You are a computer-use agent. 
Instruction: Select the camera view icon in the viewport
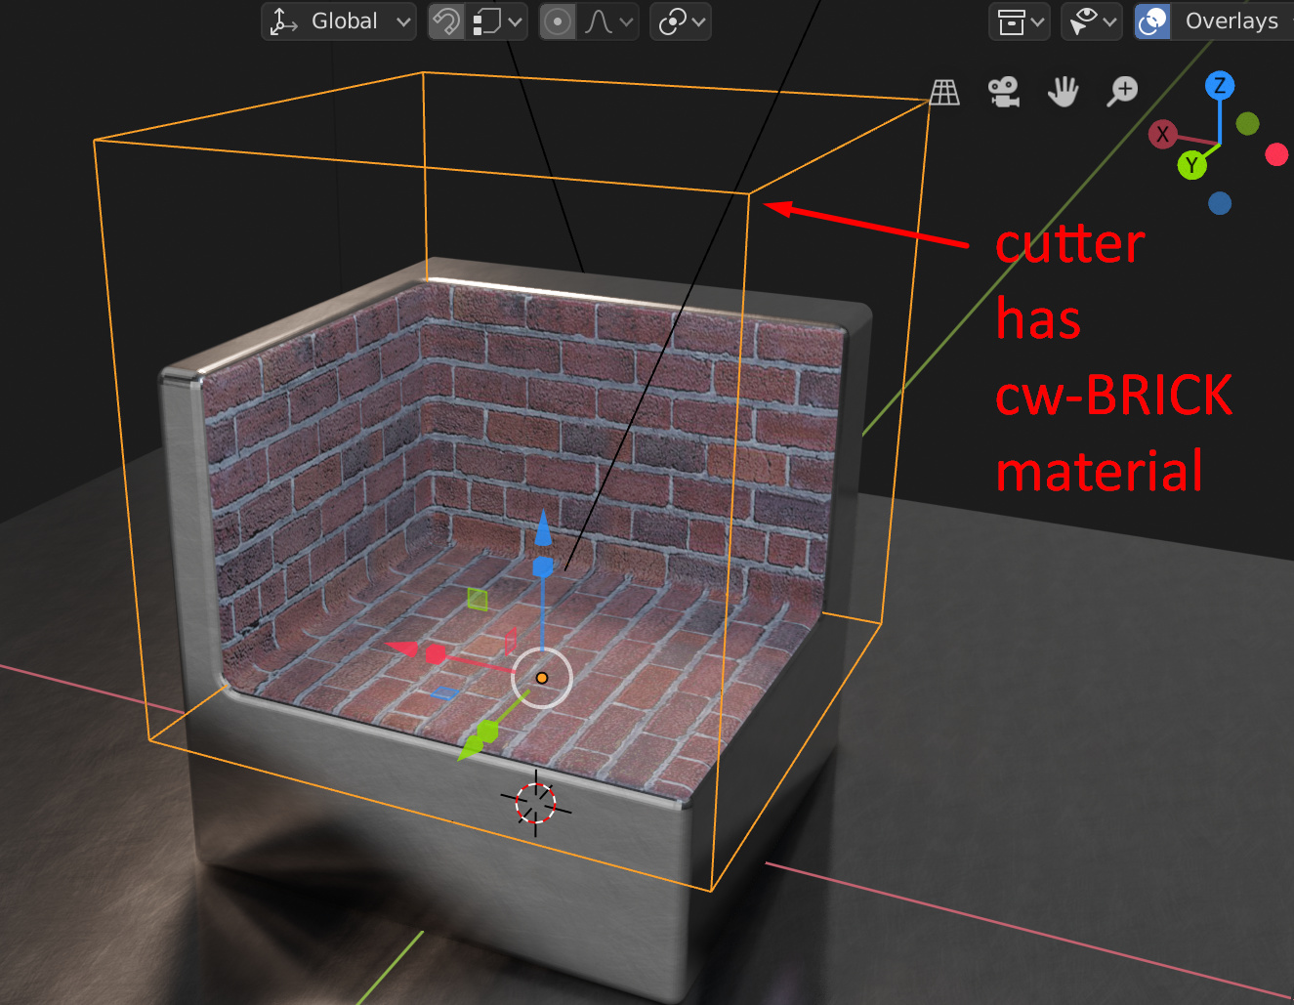tap(1004, 91)
